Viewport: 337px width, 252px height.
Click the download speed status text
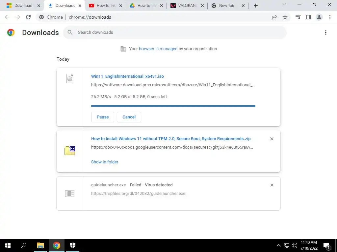[129, 97]
